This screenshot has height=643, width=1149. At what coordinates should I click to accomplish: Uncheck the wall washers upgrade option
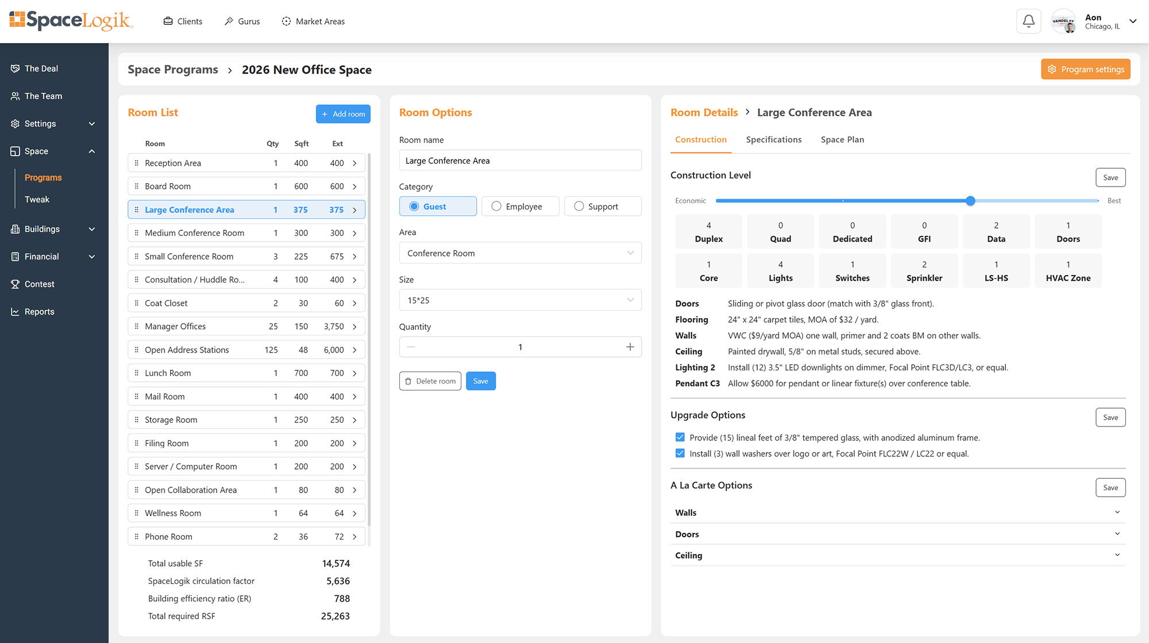(x=680, y=454)
